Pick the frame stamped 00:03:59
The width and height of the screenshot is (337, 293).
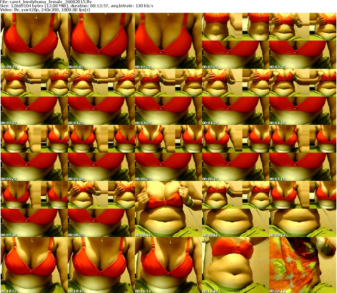click(x=168, y=97)
